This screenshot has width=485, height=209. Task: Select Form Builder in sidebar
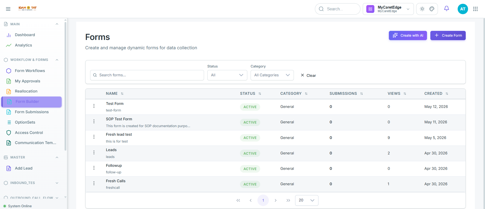point(32,102)
